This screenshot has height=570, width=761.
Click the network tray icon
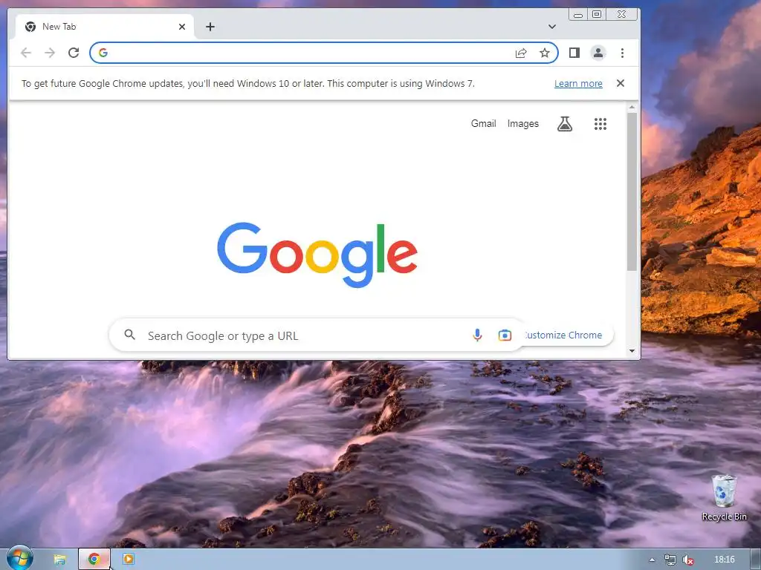pos(670,560)
